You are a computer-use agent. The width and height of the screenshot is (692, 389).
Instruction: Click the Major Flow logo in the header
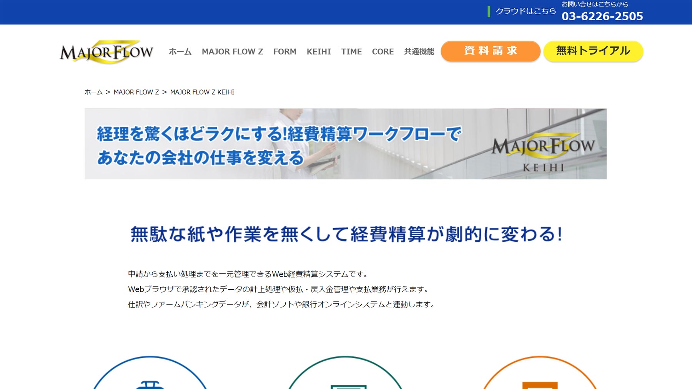[106, 52]
